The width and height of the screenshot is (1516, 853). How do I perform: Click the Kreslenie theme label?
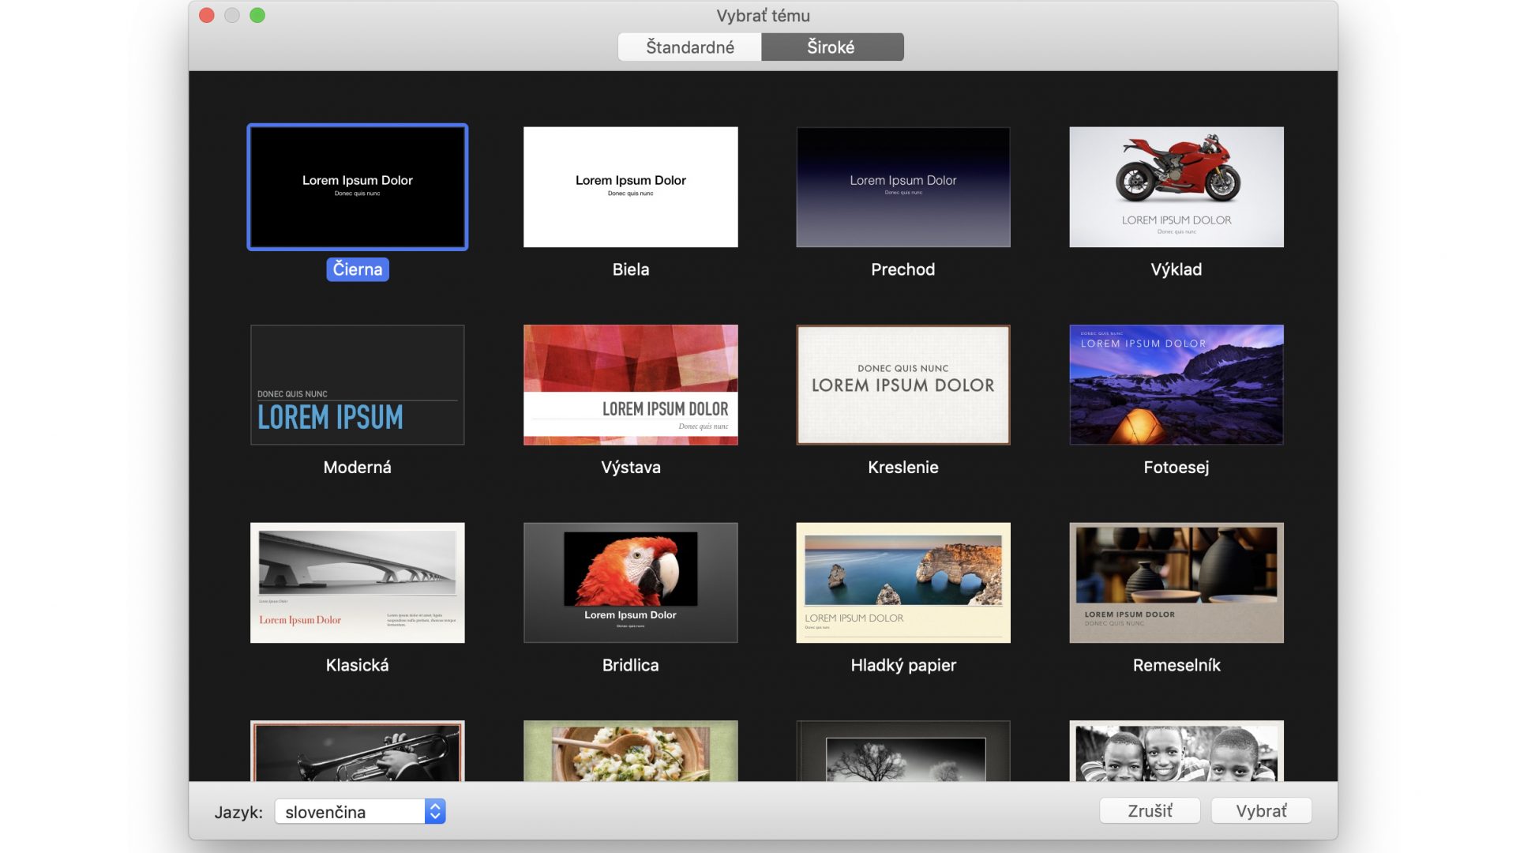[903, 467]
